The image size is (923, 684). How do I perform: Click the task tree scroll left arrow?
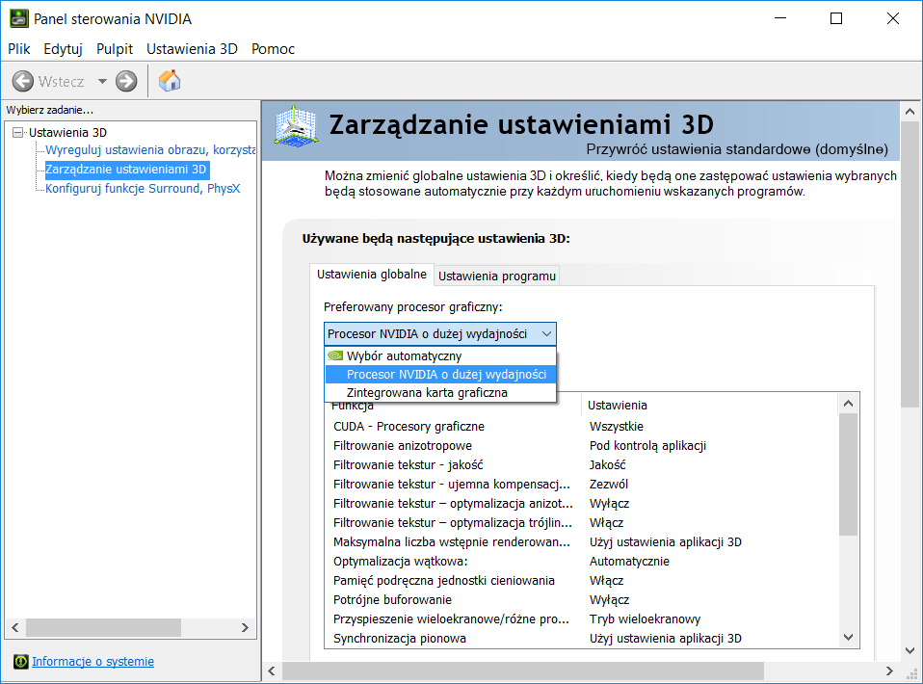pyautogui.click(x=15, y=627)
